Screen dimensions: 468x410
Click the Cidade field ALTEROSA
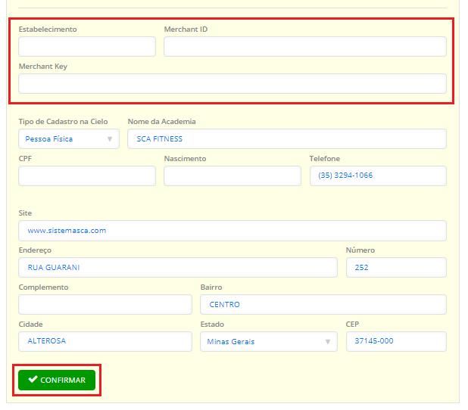(x=105, y=341)
